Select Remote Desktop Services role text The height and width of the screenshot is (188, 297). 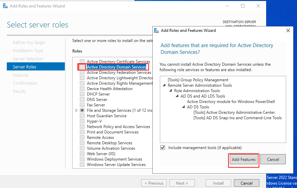(110, 143)
